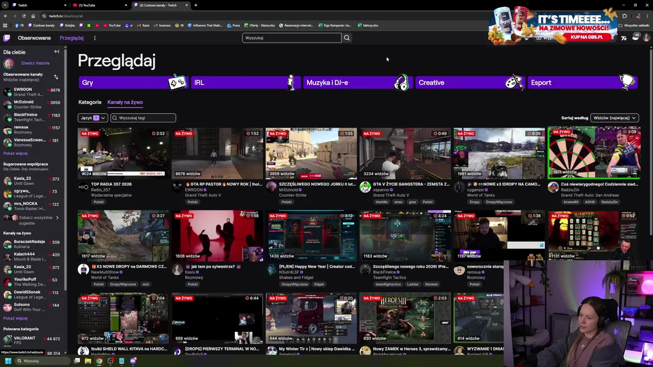Click the Gry category button
Viewport: 653px width, 367px height.
(134, 83)
